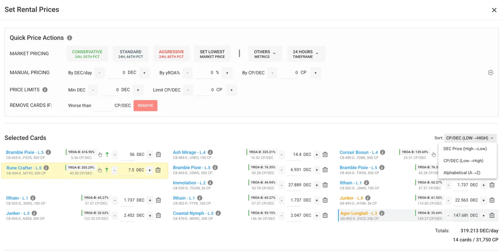Toggle the CP/DEC sort dropdown

pyautogui.click(x=470, y=138)
